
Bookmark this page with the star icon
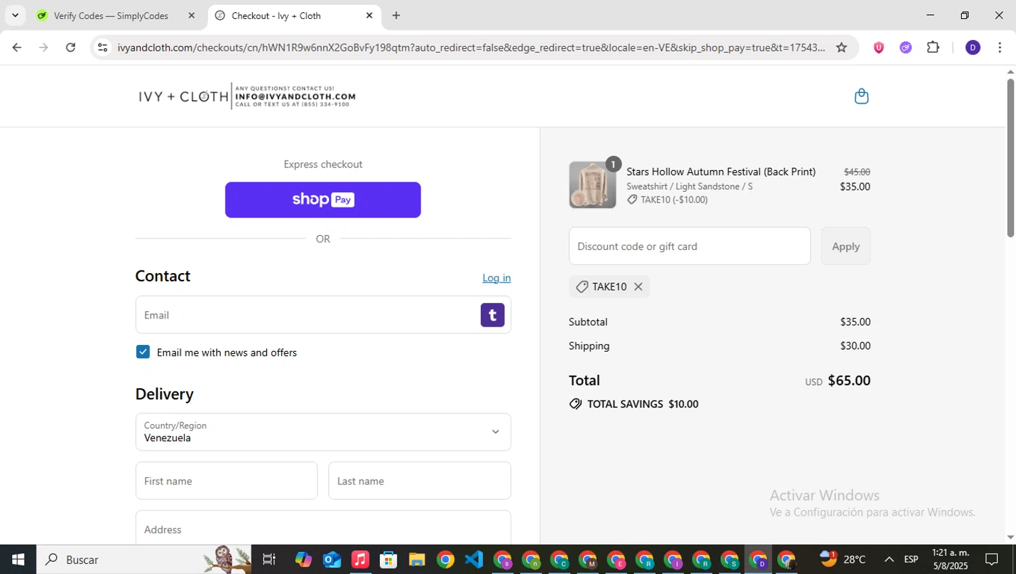pyautogui.click(x=841, y=47)
